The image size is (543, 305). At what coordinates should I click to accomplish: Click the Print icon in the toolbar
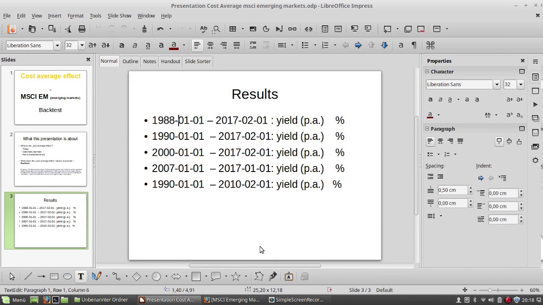(82, 29)
